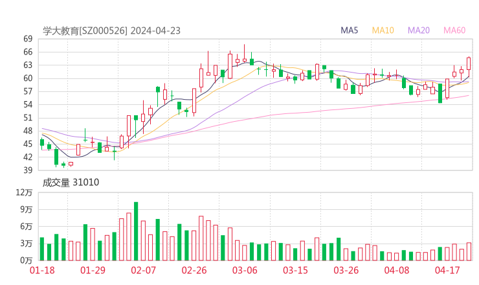Click the MA60 legend label
The width and height of the screenshot is (479, 285).
(x=454, y=30)
